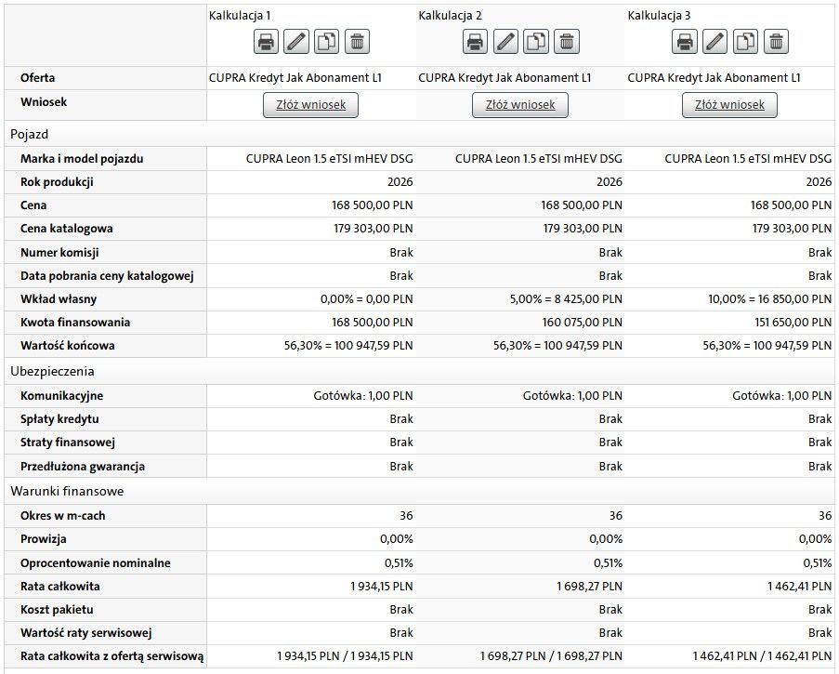This screenshot has width=839, height=674.
Task: Submit application via Złóż wniosek in Kalkulacja 2
Action: tap(520, 105)
